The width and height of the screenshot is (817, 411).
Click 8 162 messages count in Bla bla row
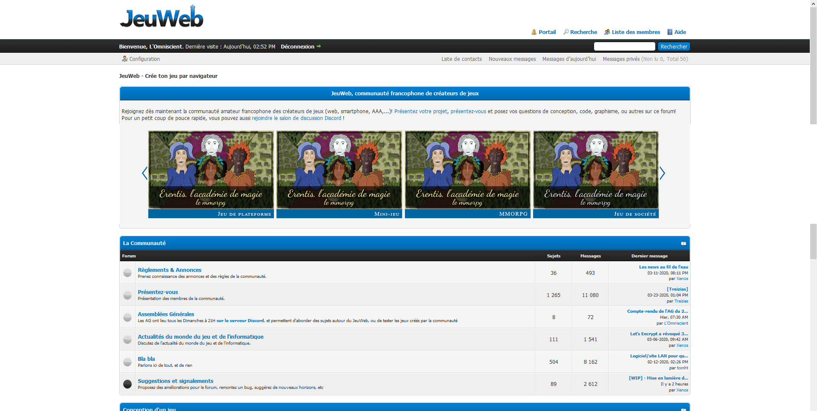(590, 362)
